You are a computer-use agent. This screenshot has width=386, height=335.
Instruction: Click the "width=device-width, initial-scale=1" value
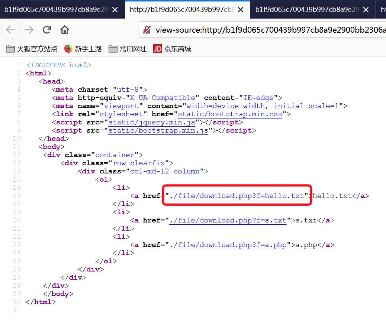pyautogui.click(x=263, y=106)
